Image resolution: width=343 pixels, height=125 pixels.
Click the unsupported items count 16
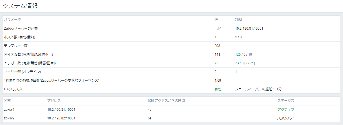click(250, 55)
